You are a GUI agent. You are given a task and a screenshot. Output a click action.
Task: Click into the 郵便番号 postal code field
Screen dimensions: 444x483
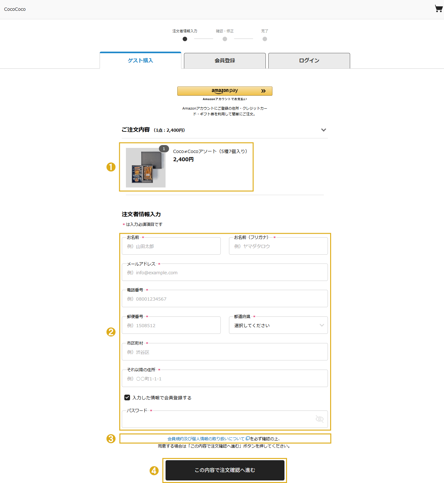coord(171,325)
